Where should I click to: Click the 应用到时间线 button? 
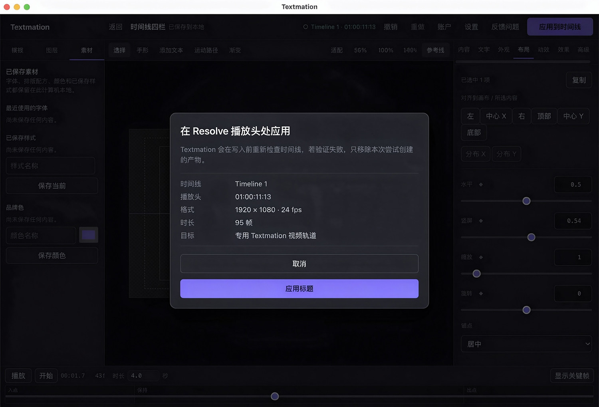pos(560,27)
